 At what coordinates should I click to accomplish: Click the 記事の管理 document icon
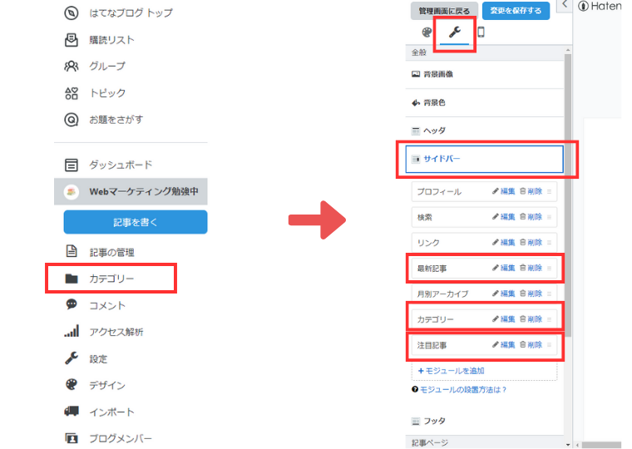pos(72,251)
